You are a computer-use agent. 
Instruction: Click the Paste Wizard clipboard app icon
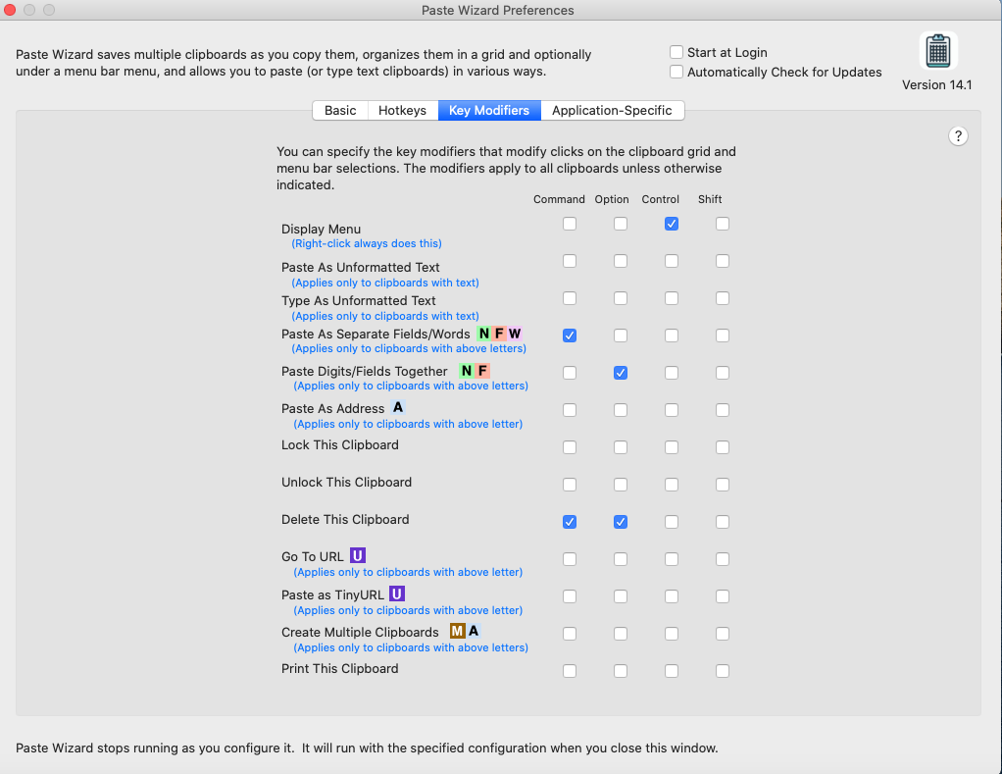coord(938,50)
